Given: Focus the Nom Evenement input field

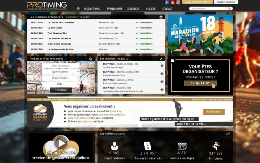Looking at the screenshot, I should (61, 66).
